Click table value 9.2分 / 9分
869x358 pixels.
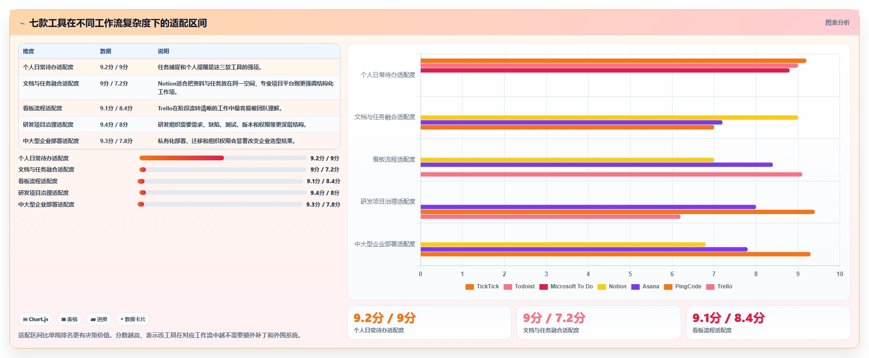(x=114, y=67)
